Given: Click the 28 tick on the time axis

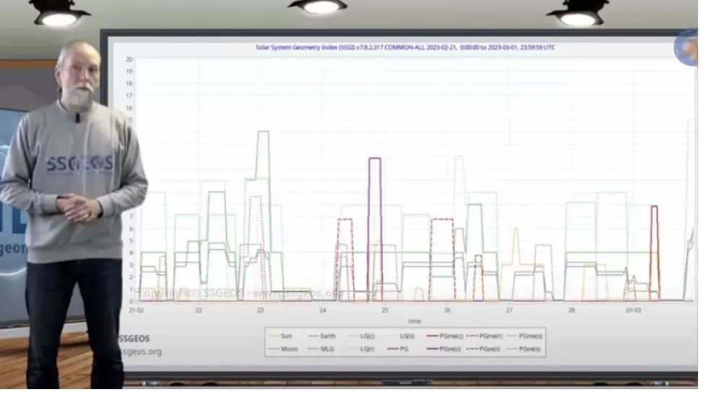Looking at the screenshot, I should (572, 311).
